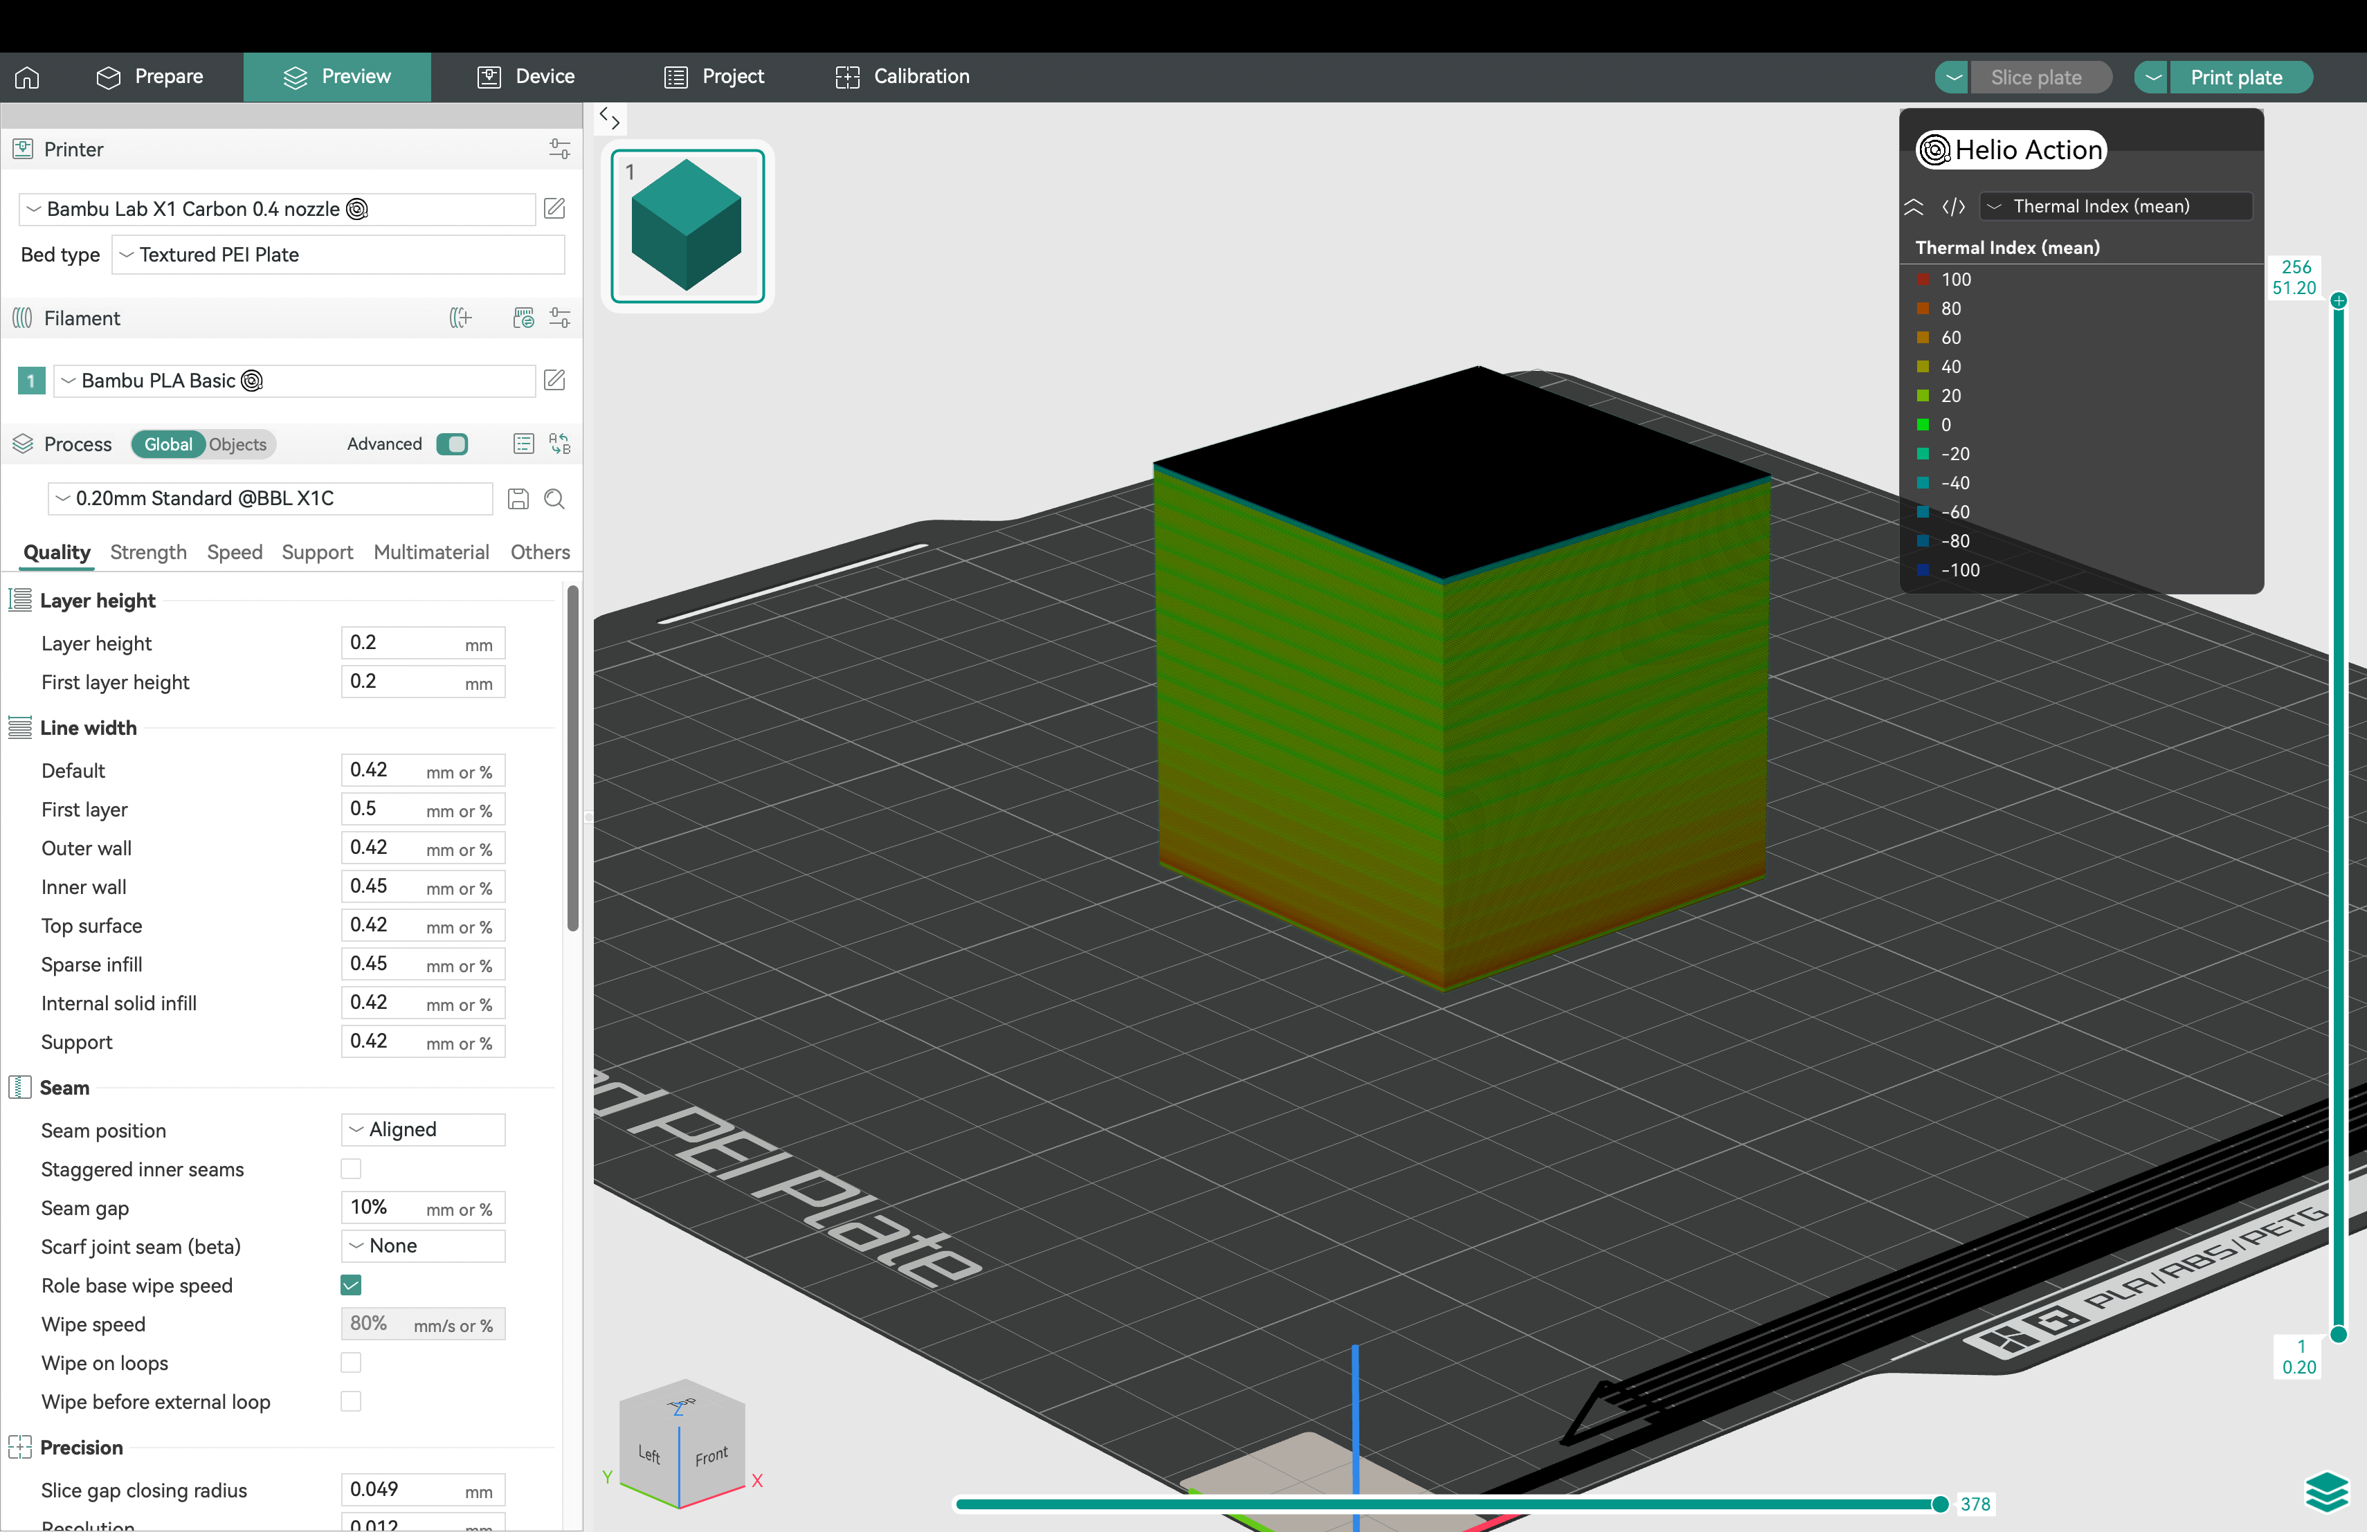
Task: Open the Scarf joint seam dropdown
Action: point(424,1246)
